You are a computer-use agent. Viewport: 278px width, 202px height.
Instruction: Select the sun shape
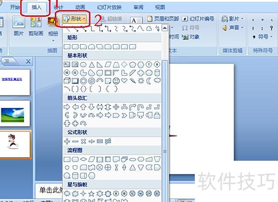141,81
